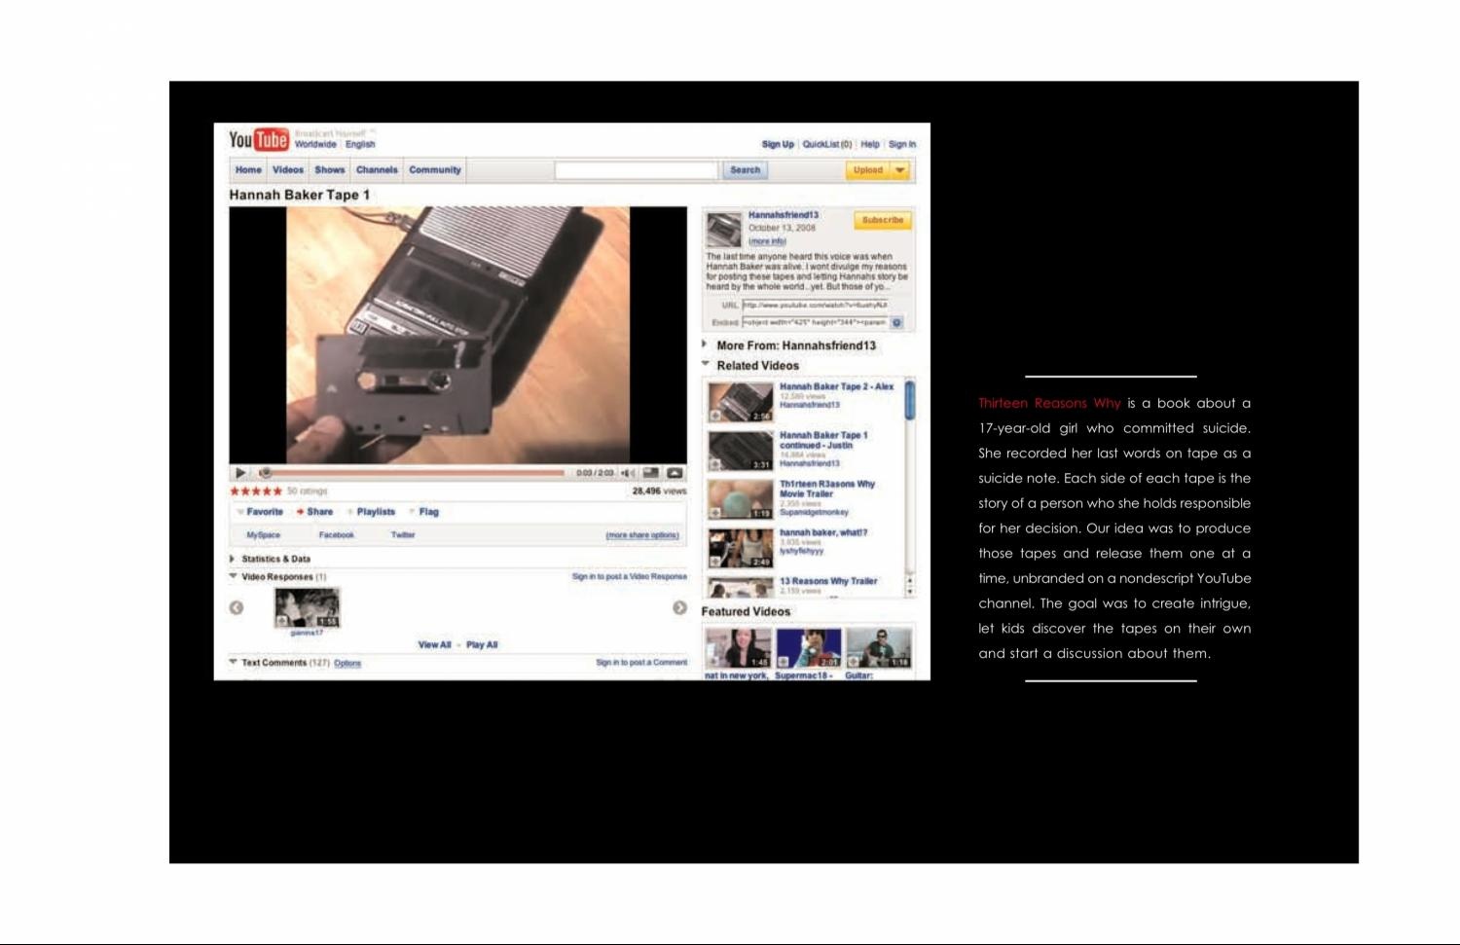This screenshot has width=1460, height=945.
Task: Open the video in full screen
Action: pyautogui.click(x=675, y=473)
